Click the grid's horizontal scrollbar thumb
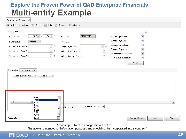The width and height of the screenshot is (186, 139). 23,102
